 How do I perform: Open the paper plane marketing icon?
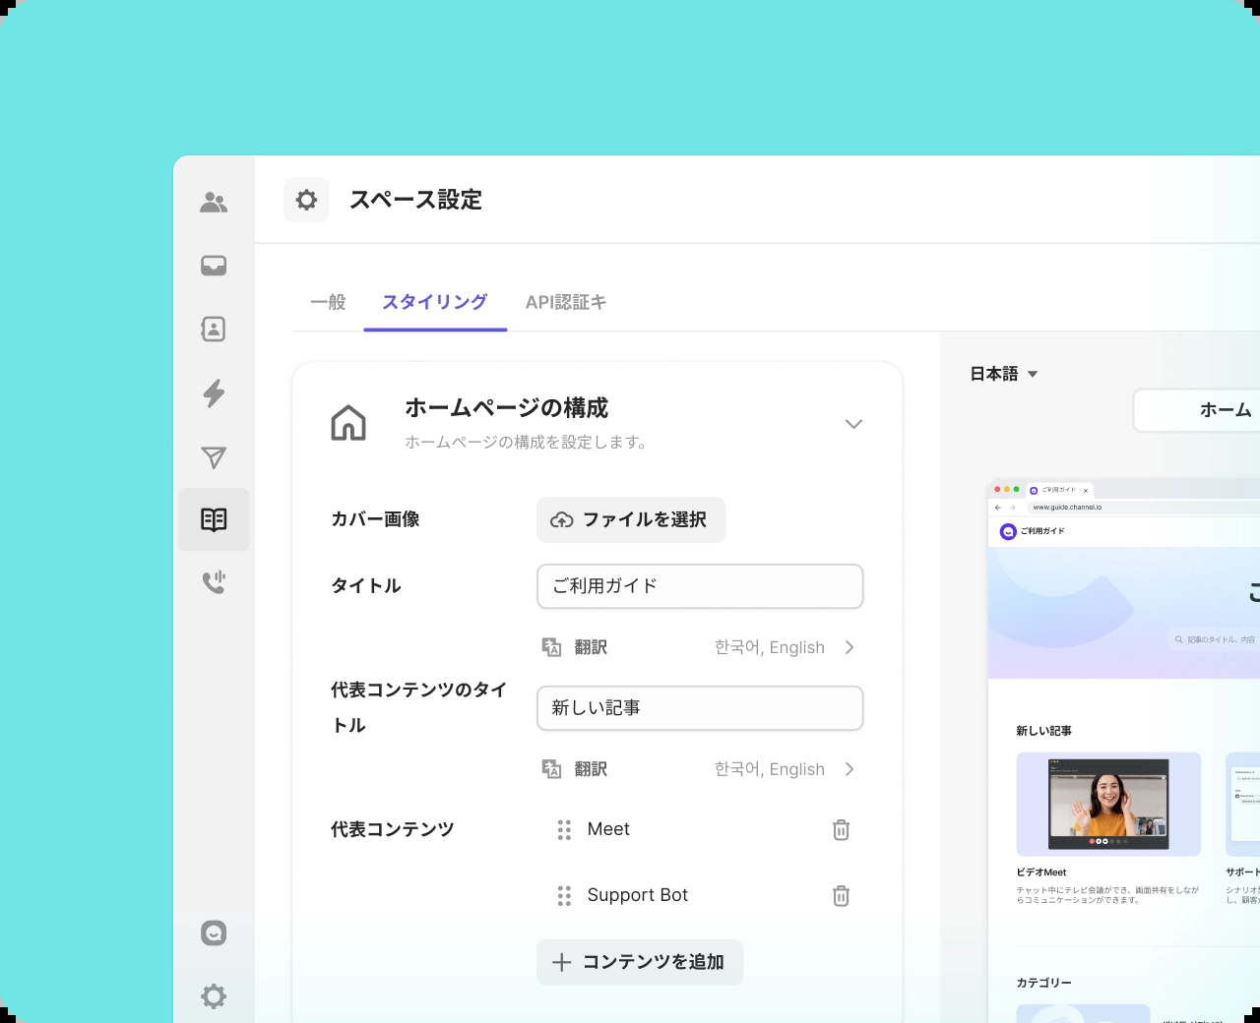(214, 457)
